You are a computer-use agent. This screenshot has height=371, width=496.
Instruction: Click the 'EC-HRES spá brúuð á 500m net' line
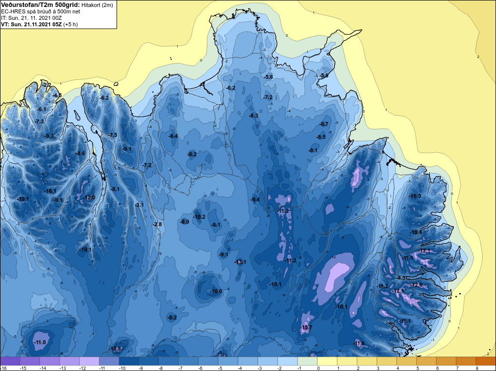[41, 11]
